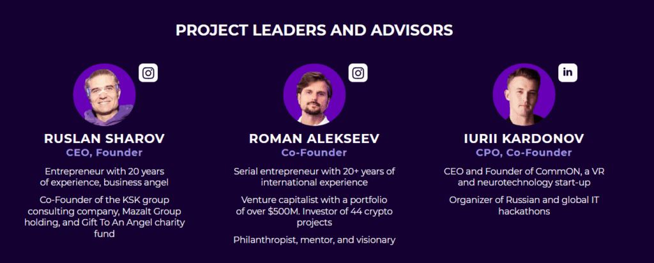
Task: Open Ruslan Sharov's Instagram icon
Action: pyautogui.click(x=148, y=73)
